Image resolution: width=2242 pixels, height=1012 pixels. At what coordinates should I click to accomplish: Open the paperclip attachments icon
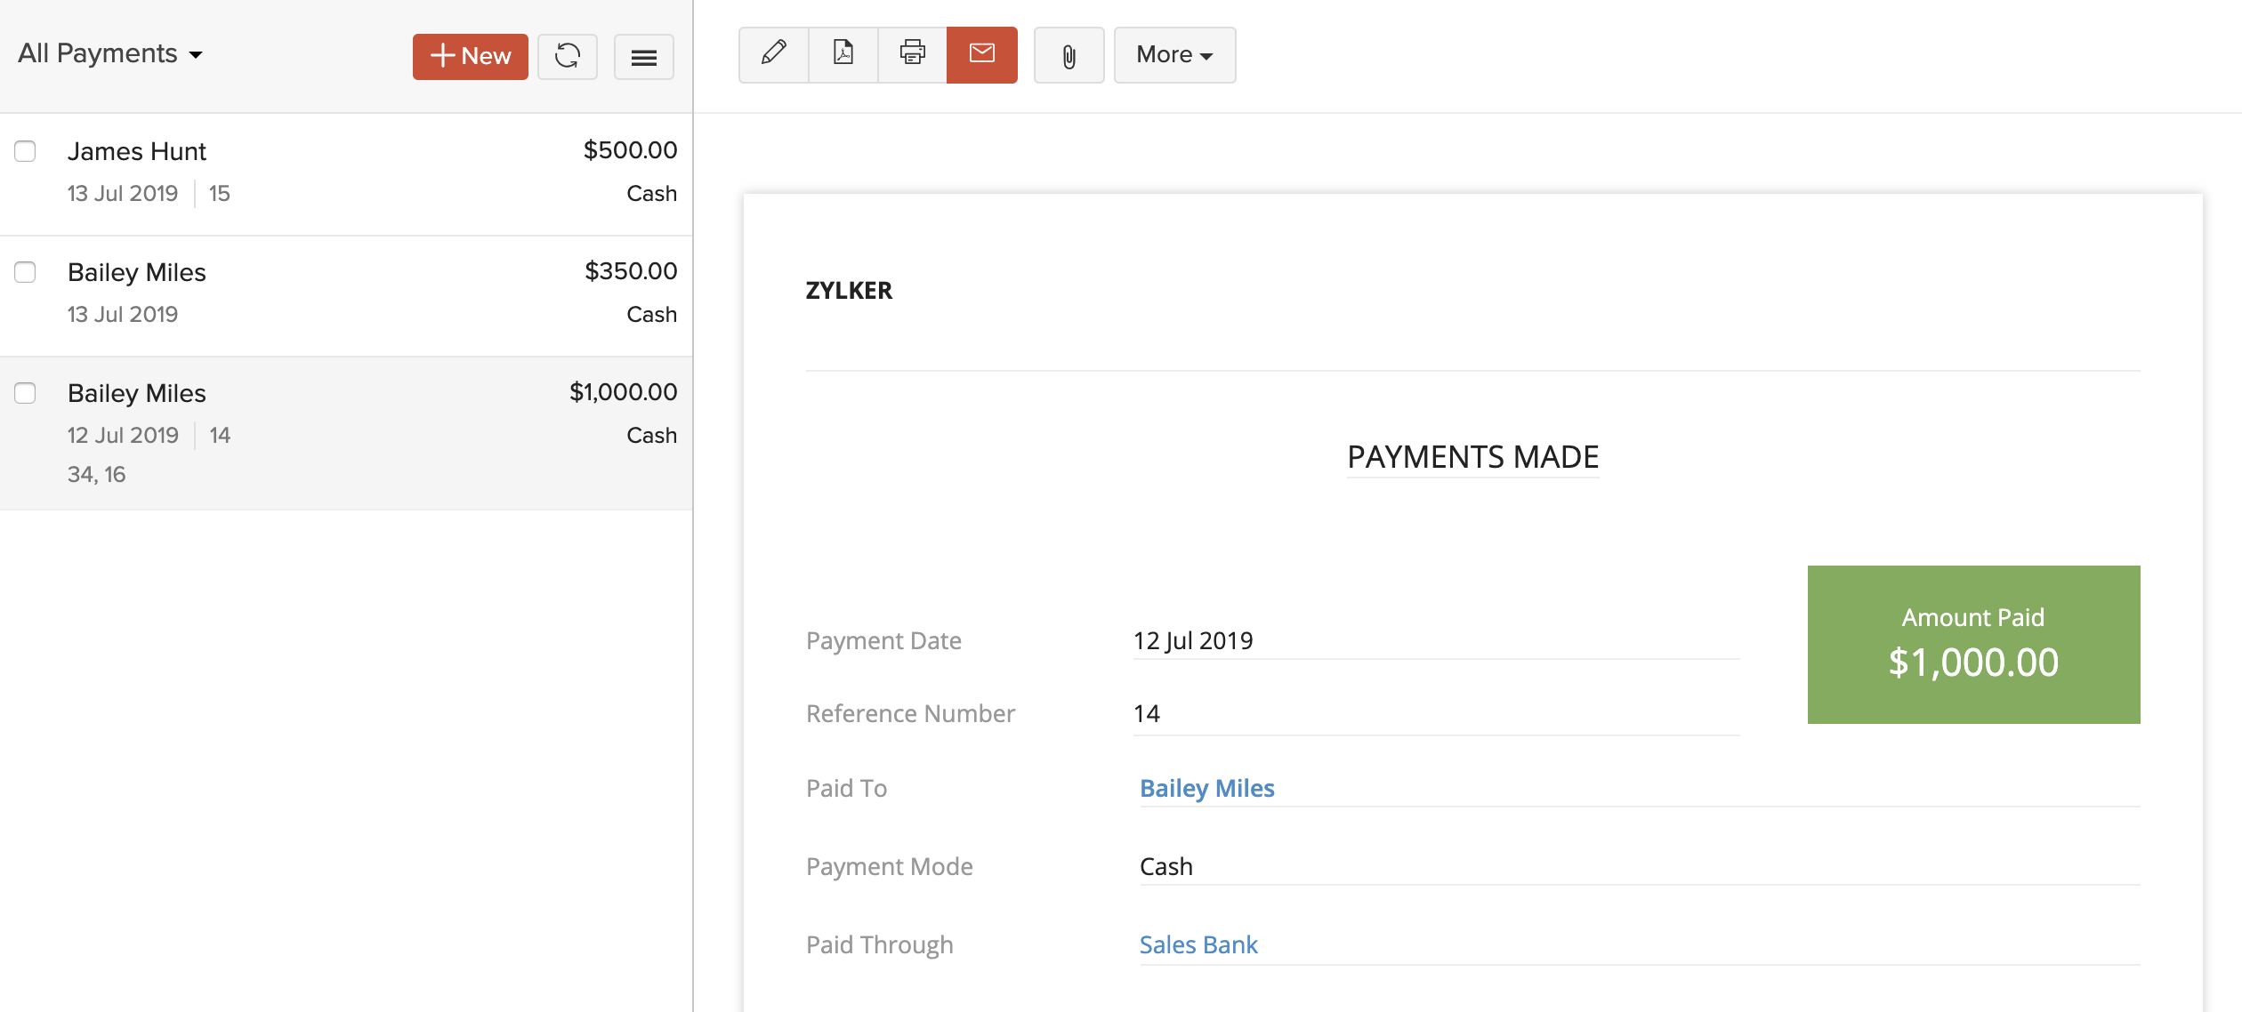pos(1069,56)
